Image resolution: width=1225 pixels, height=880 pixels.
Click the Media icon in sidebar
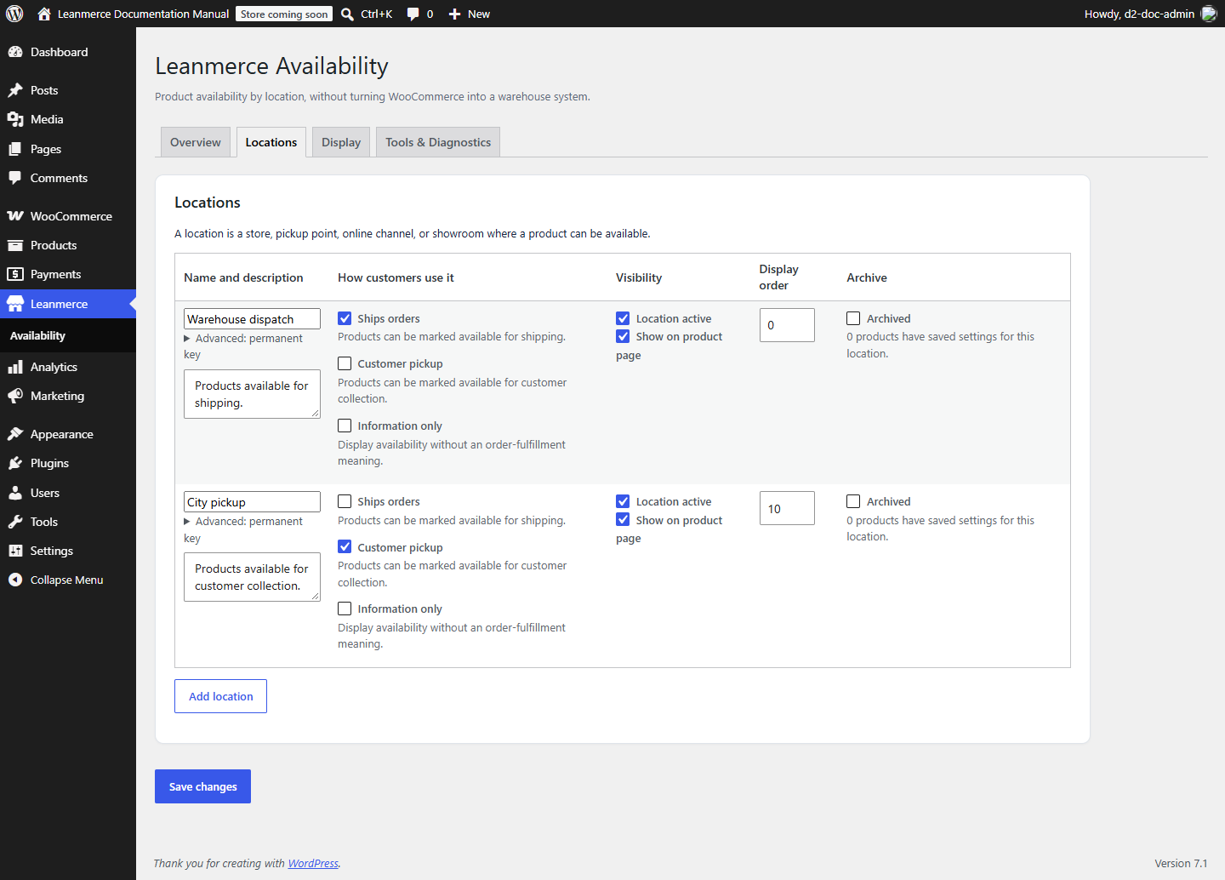(15, 119)
